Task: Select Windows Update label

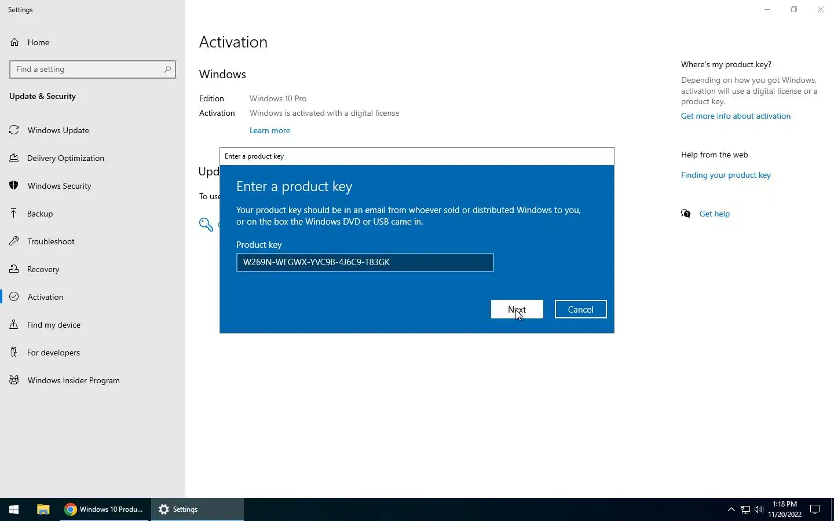Action: [x=58, y=130]
